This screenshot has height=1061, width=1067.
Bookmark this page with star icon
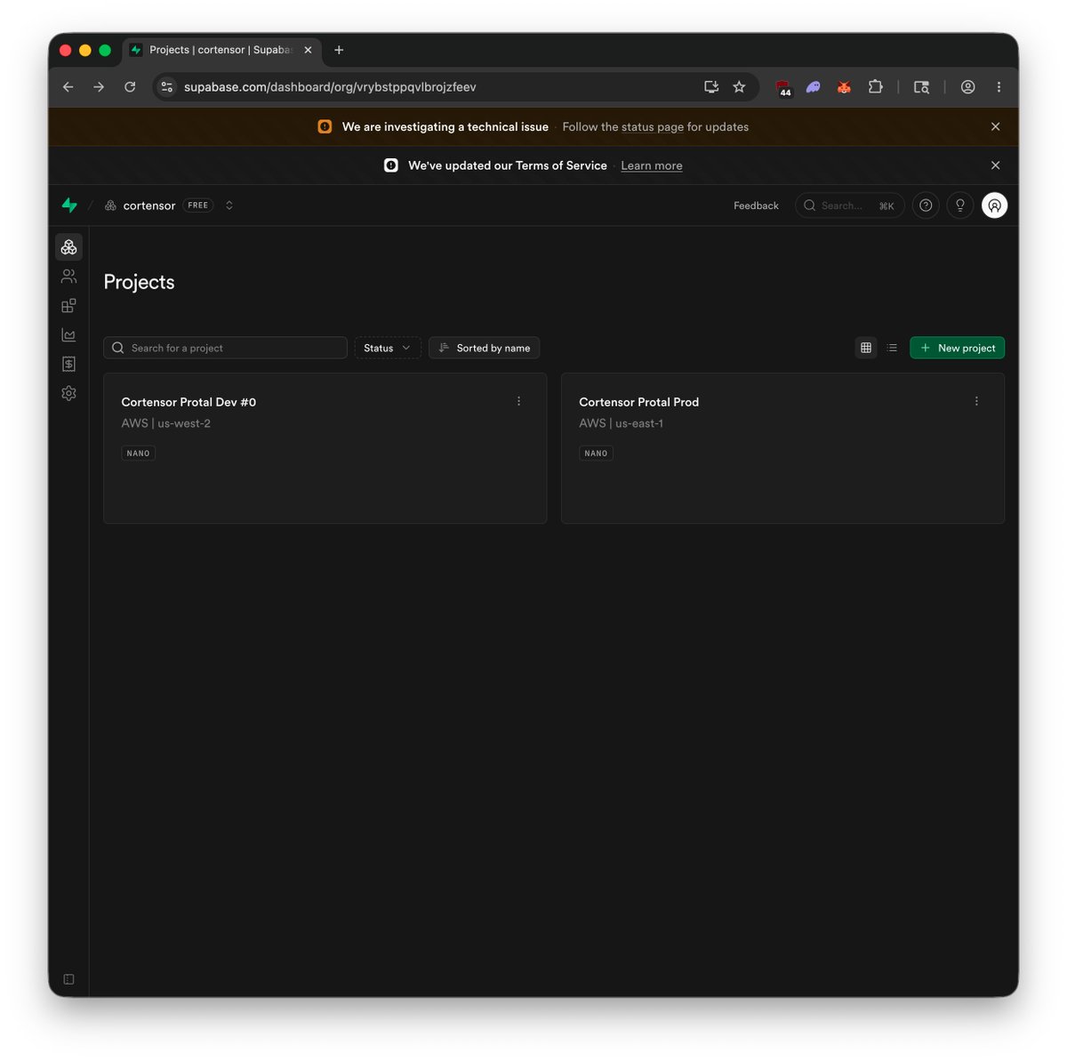pyautogui.click(x=739, y=87)
